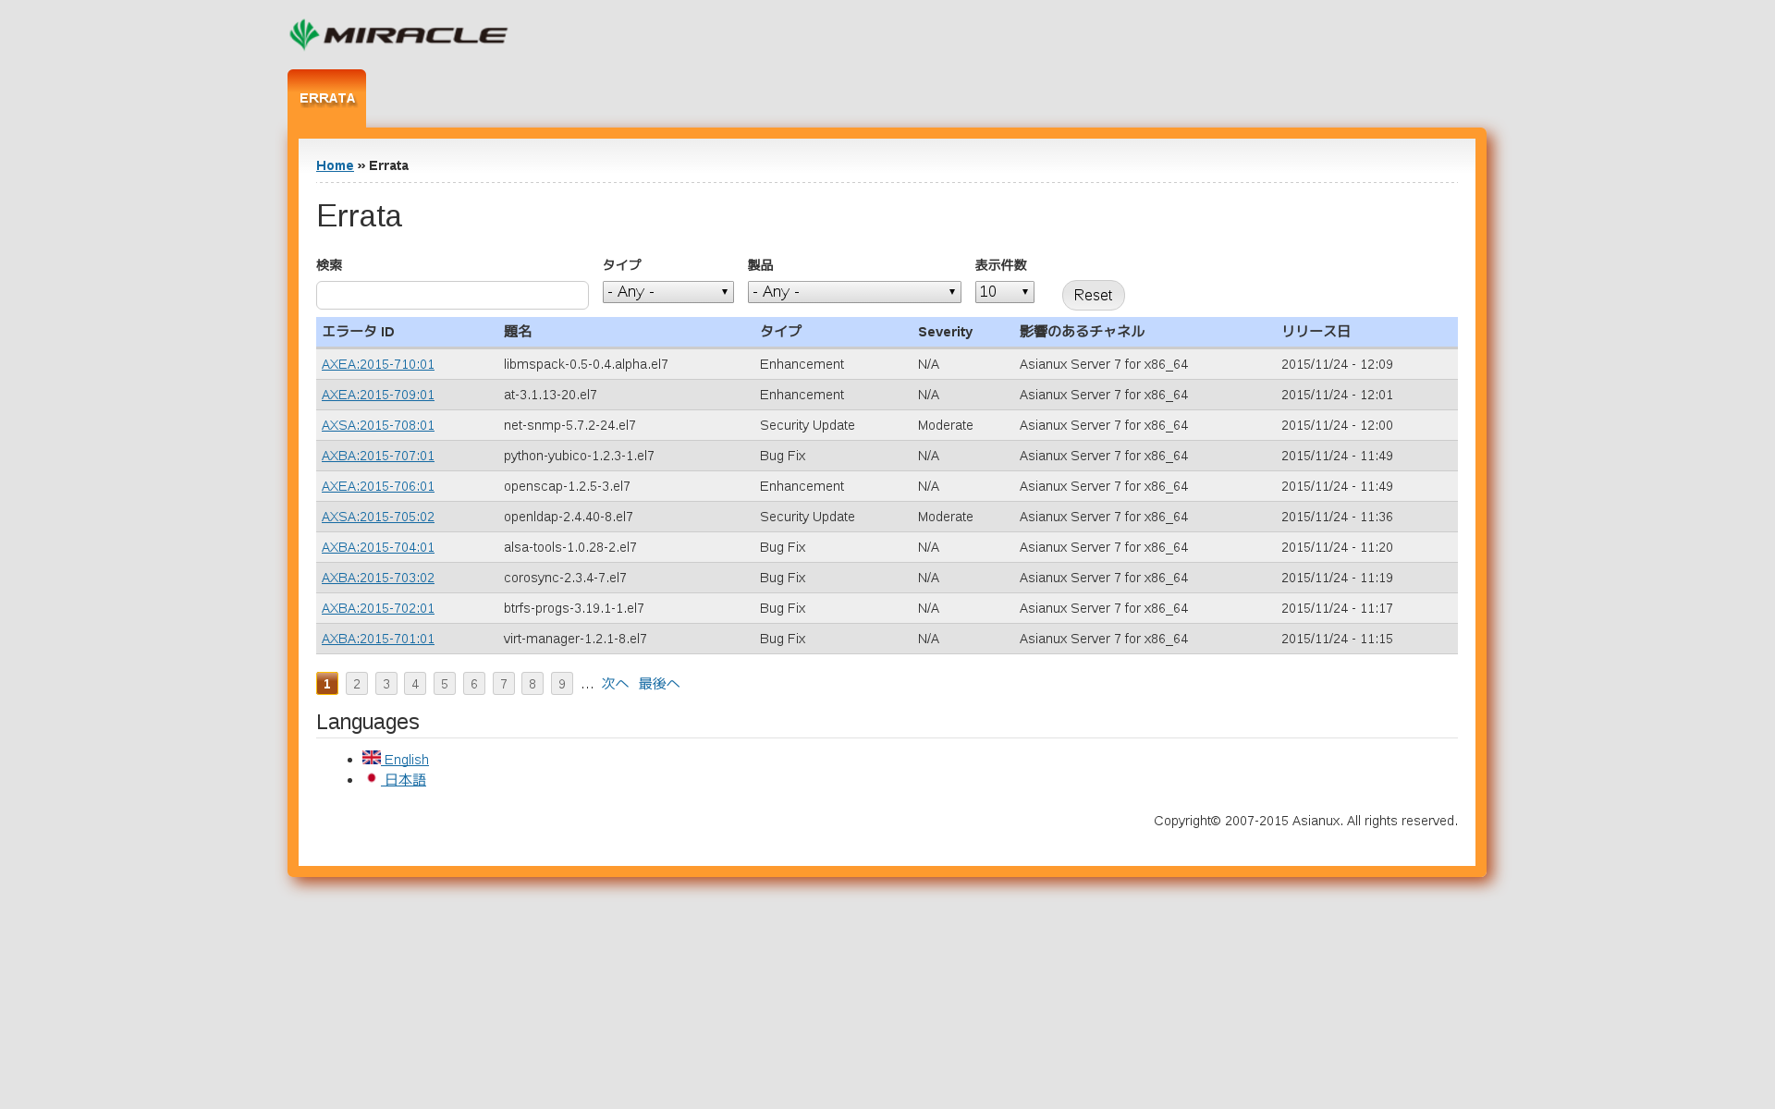
Task: Go to the Home breadcrumb link
Action: (x=335, y=165)
